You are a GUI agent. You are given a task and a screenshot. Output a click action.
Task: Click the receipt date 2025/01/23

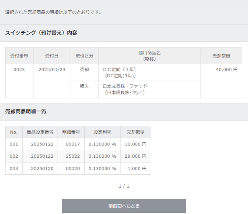pyautogui.click(x=52, y=69)
